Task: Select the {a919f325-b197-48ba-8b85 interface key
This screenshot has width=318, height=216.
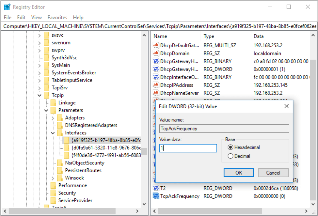Action: pyautogui.click(x=106, y=140)
